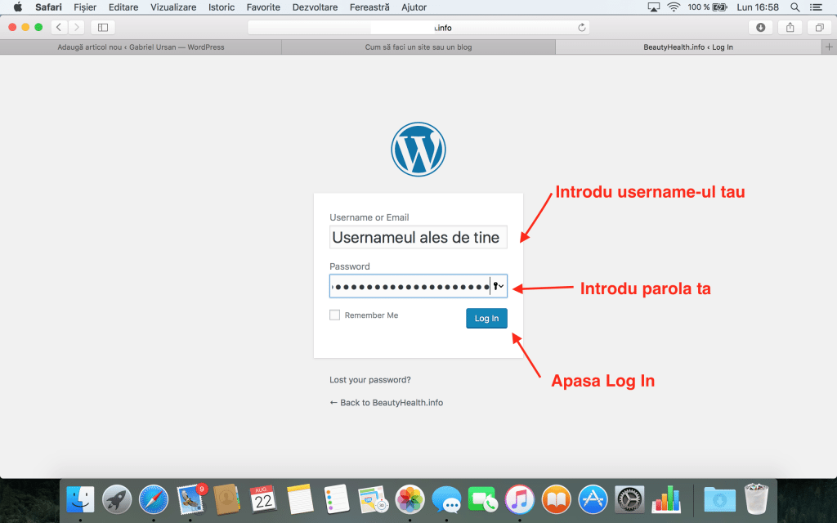
Task: Open the Fereastră menu
Action: [x=369, y=7]
